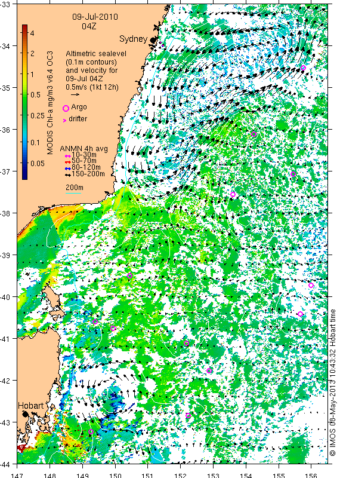Image resolution: width=340 pixels, height=478 pixels.
Task: Click the colorbar tick label '0.05'
Action: [37, 163]
